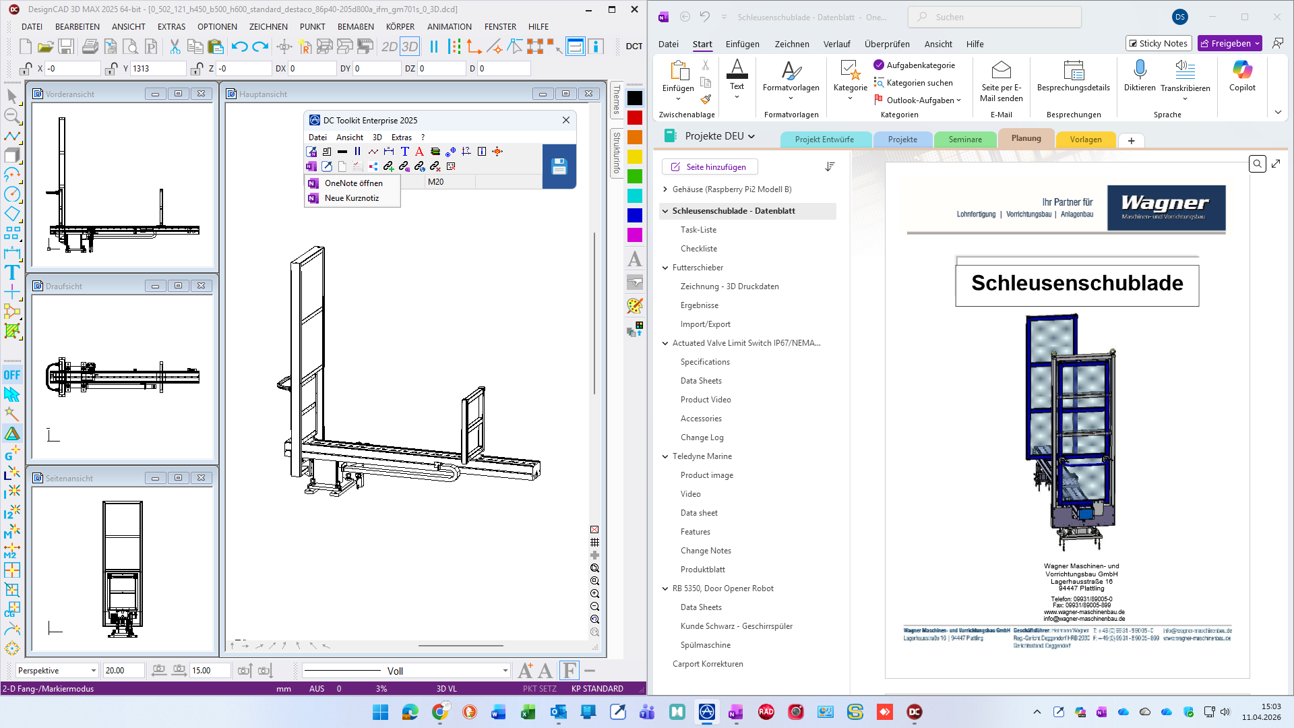
Task: Select the Text tool in left toolbox
Action: tap(11, 272)
